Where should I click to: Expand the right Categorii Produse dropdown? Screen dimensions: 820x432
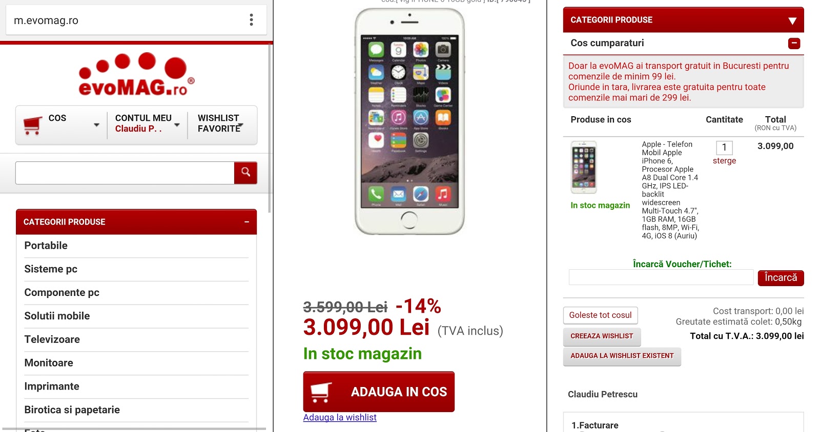(792, 21)
